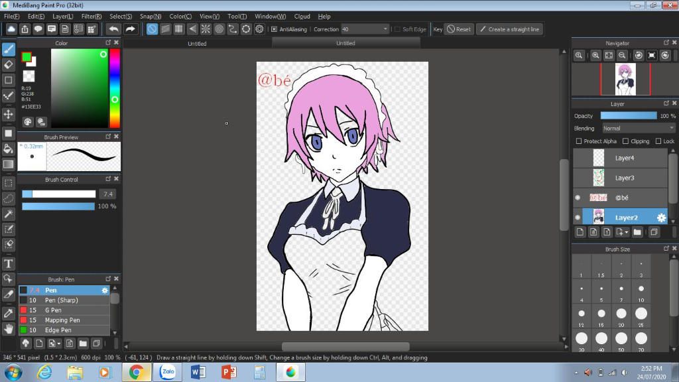Screen dimensions: 679x382
Task: Select the Hand tool
Action: pyautogui.click(x=9, y=329)
